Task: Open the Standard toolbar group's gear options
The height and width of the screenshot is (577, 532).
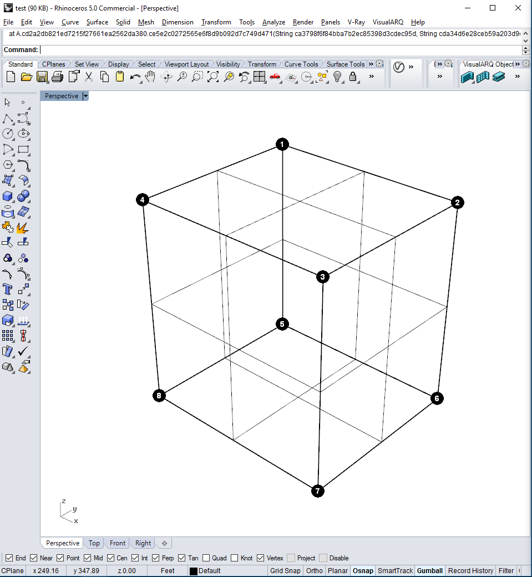Action: click(x=379, y=64)
